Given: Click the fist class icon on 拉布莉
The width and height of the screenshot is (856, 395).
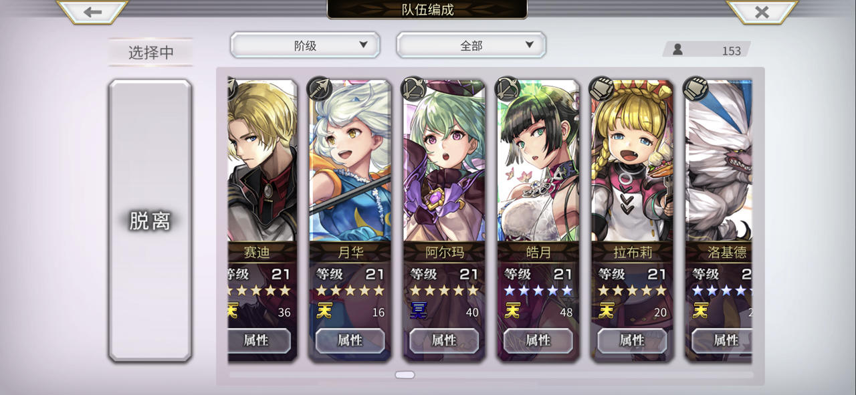Looking at the screenshot, I should pos(601,88).
